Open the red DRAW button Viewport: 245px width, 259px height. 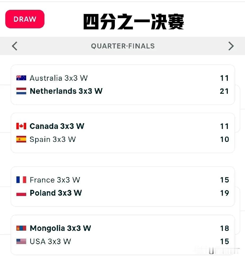tap(25, 19)
